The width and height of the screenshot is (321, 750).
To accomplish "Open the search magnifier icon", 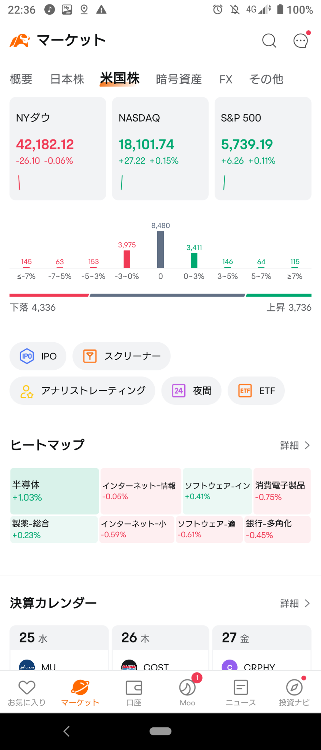I will click(269, 41).
